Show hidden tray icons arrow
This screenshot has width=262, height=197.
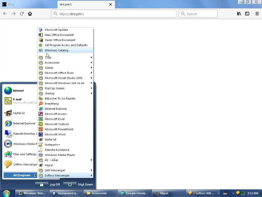[x=233, y=193]
